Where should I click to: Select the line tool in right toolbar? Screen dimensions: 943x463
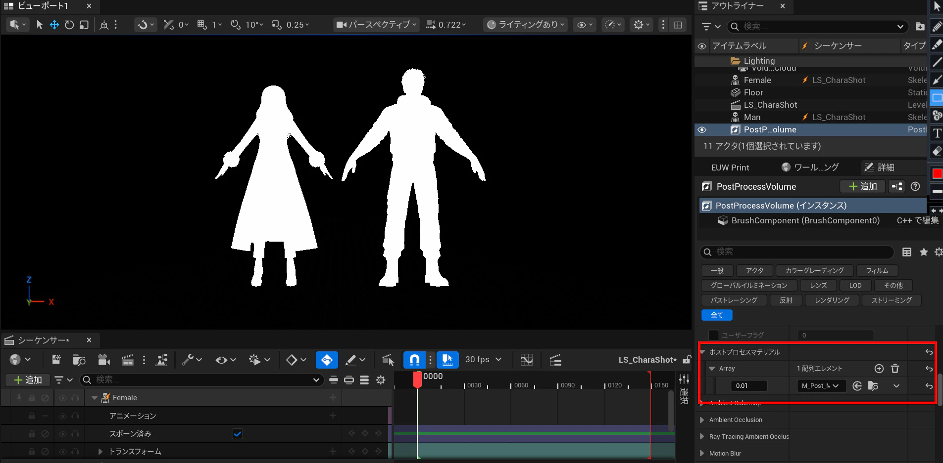click(x=937, y=62)
